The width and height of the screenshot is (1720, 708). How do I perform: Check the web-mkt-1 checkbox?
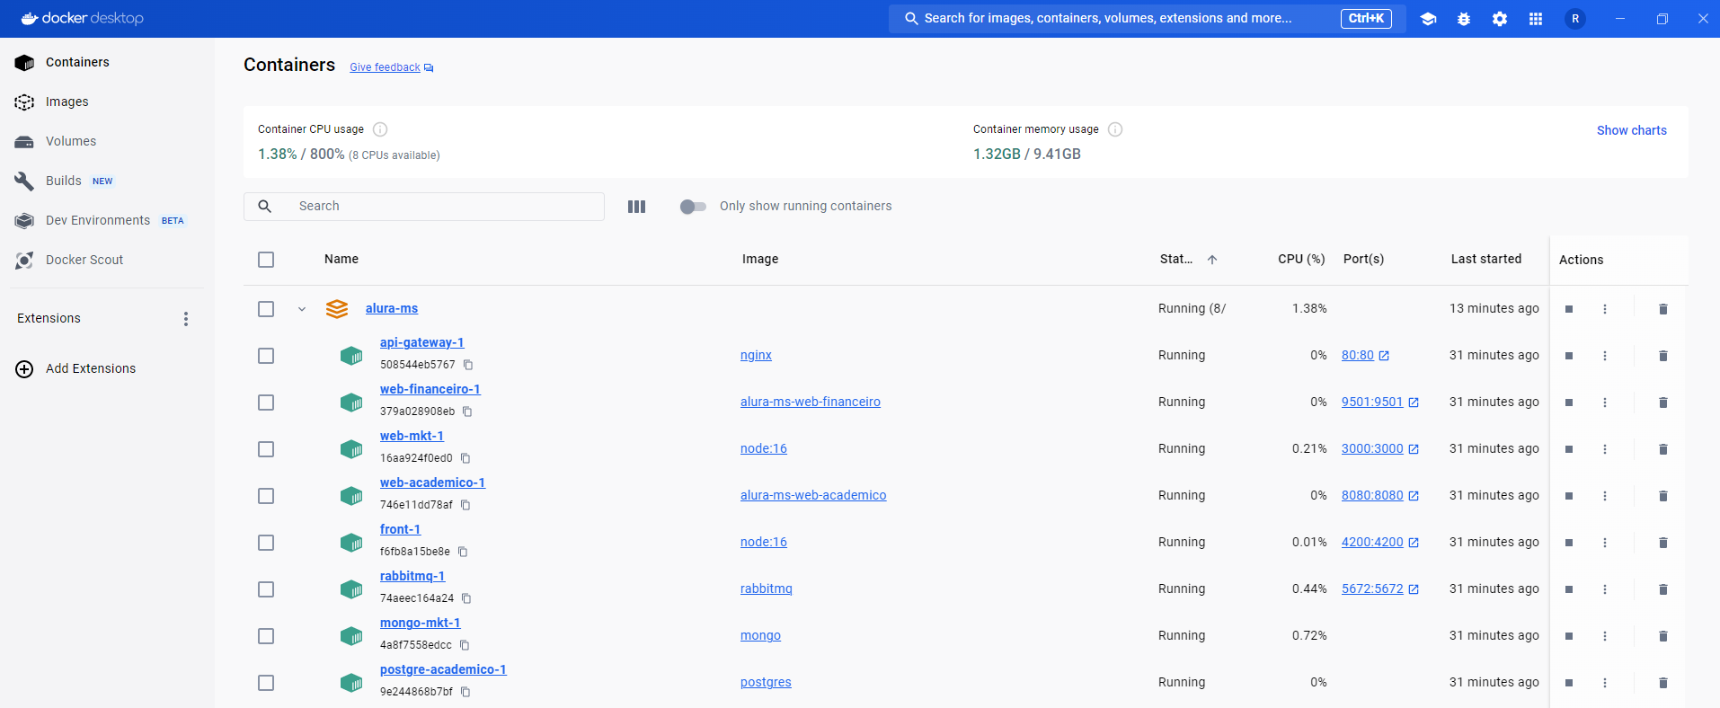pos(266,449)
